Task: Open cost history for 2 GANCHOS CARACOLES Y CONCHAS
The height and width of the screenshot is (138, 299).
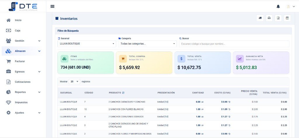Action: [x=230, y=102]
